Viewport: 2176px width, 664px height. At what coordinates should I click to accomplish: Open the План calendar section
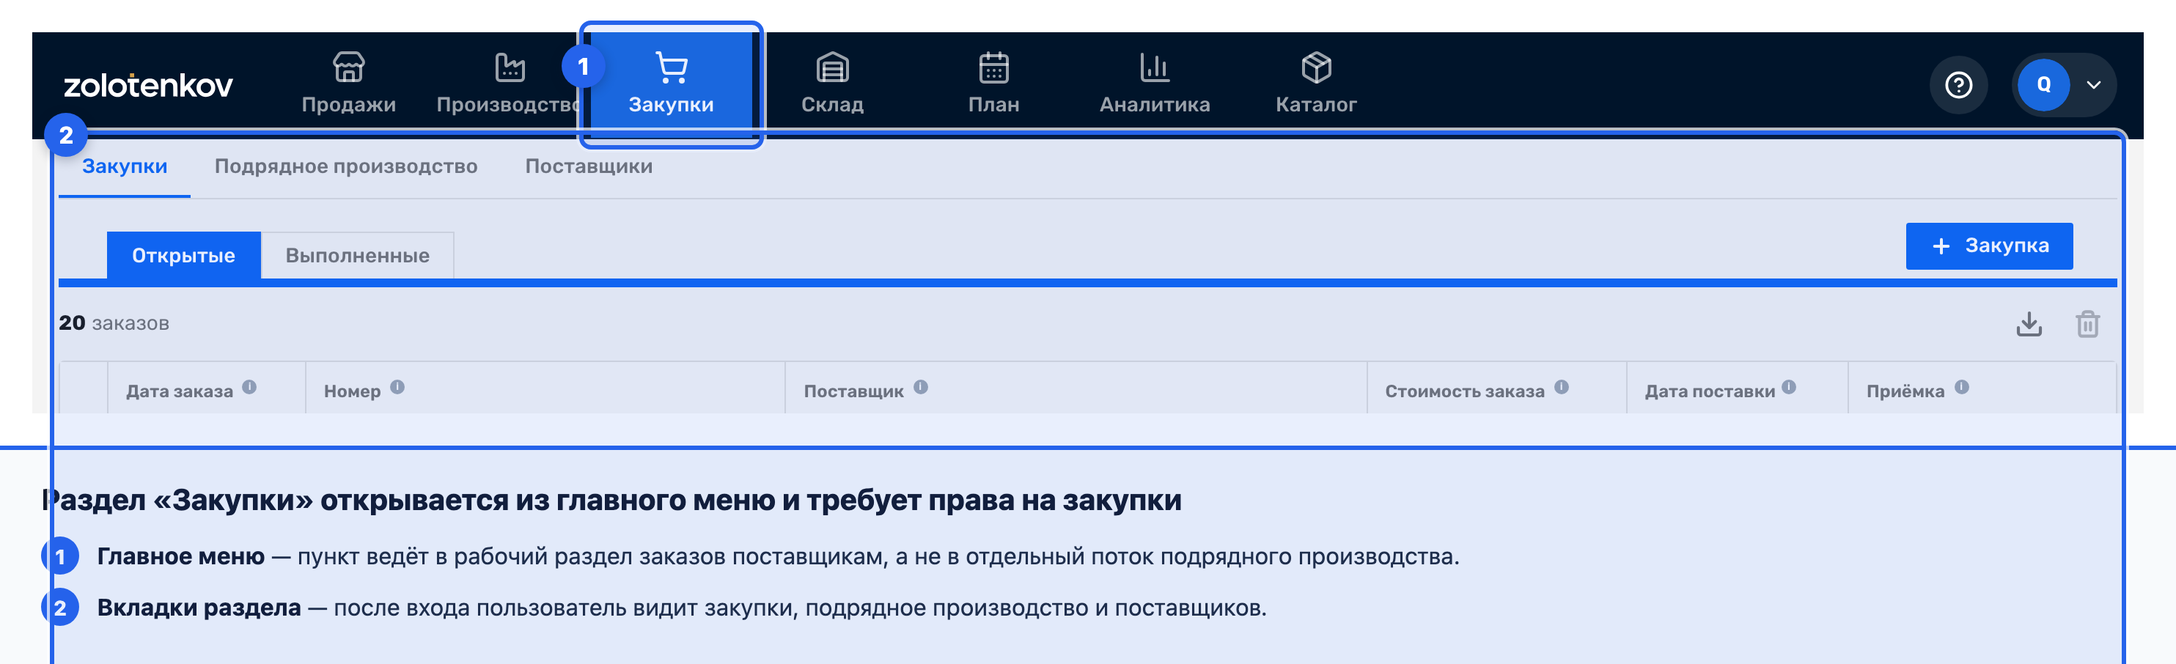[993, 84]
